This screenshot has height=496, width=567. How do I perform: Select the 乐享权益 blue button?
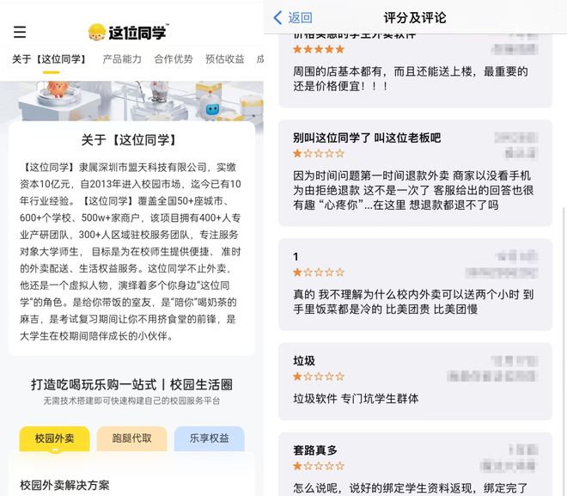(210, 438)
